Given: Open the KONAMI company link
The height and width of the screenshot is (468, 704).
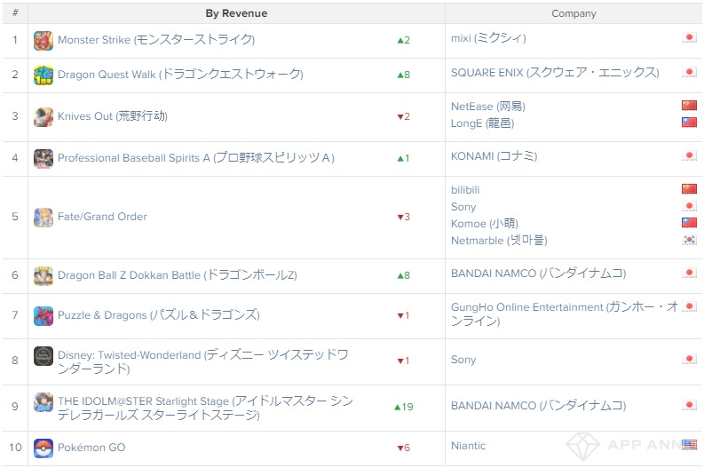Looking at the screenshot, I should click(494, 156).
